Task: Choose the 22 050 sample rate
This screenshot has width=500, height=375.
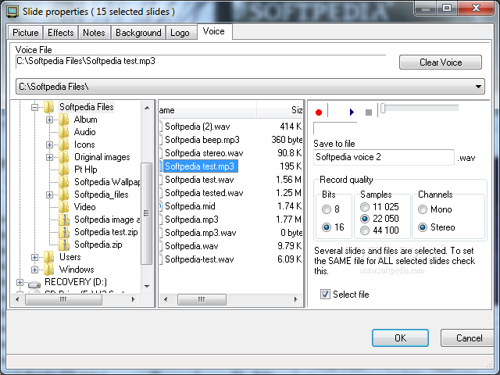Action: (365, 219)
